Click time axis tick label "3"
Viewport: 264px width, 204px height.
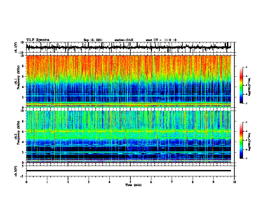(89, 182)
